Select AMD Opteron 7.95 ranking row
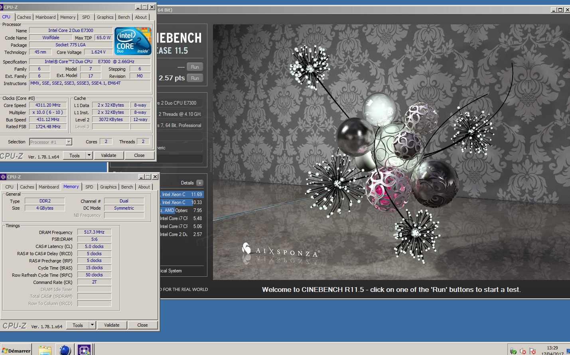 [182, 210]
